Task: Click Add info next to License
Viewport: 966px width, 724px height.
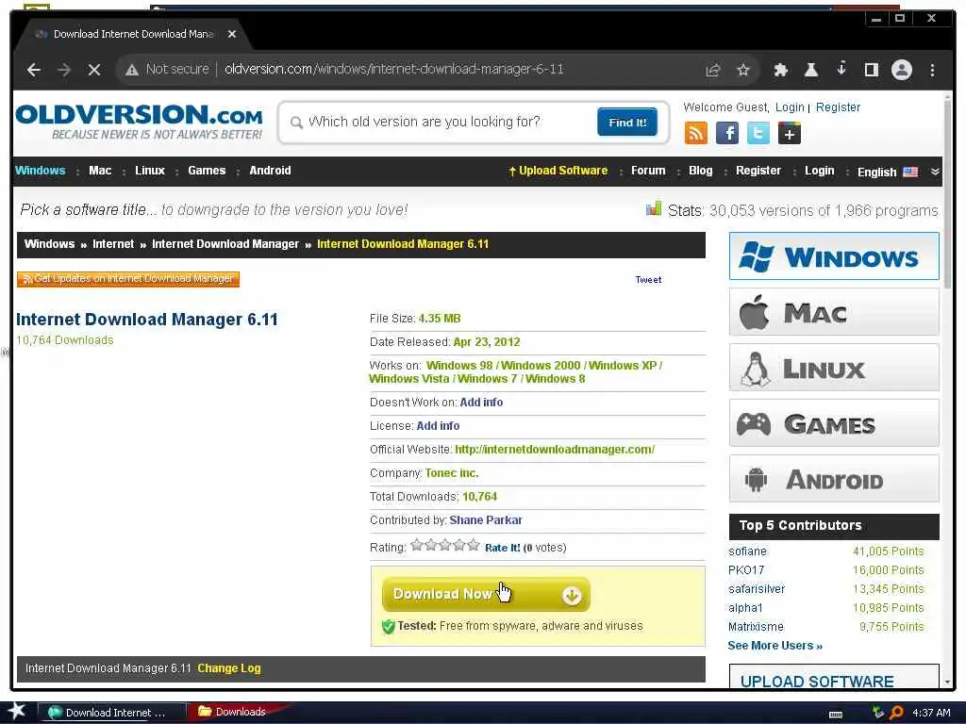Action: [x=438, y=425]
